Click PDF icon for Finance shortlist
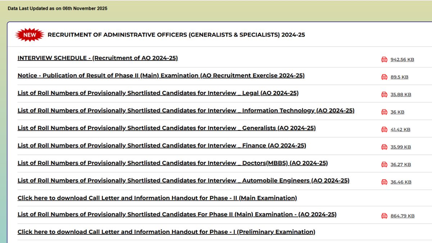 (x=384, y=147)
